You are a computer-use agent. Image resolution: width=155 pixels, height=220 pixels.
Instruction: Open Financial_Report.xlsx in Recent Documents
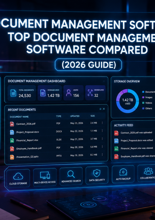point(27,140)
